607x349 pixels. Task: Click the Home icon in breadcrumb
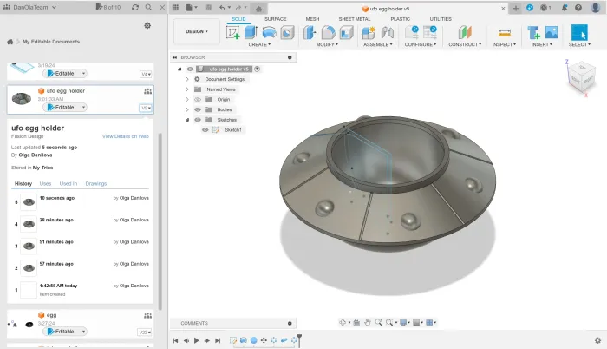click(10, 42)
